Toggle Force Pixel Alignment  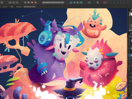point(98,3)
